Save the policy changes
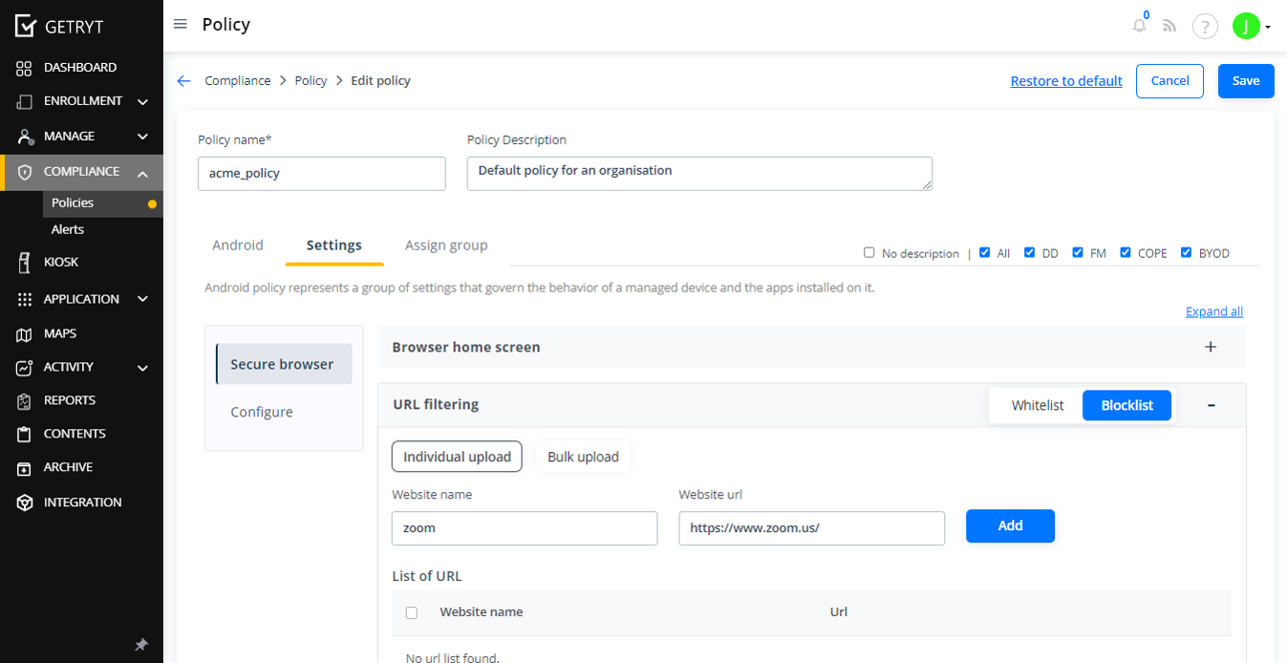 pyautogui.click(x=1246, y=81)
